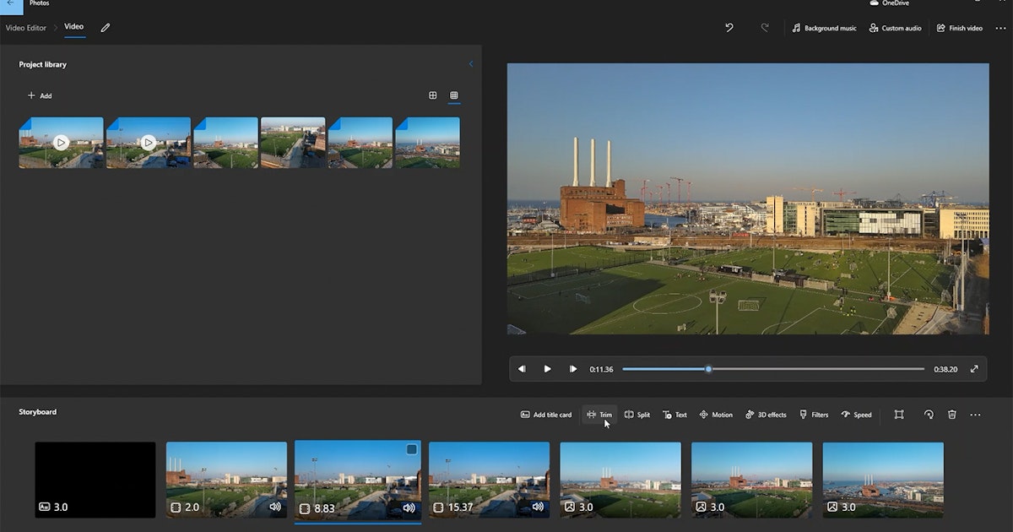This screenshot has width=1013, height=532.
Task: Open the top-right See more menu
Action: click(x=1000, y=28)
